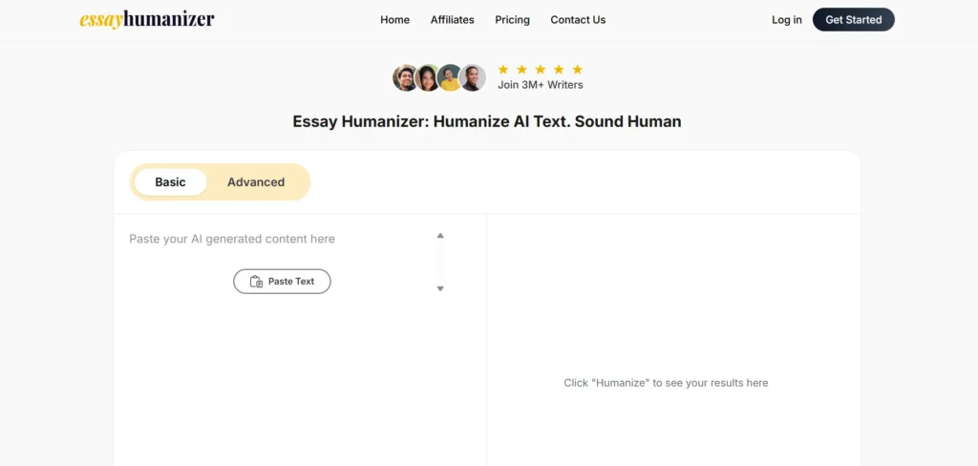Open the Home nav link
The width and height of the screenshot is (978, 466).
[394, 20]
